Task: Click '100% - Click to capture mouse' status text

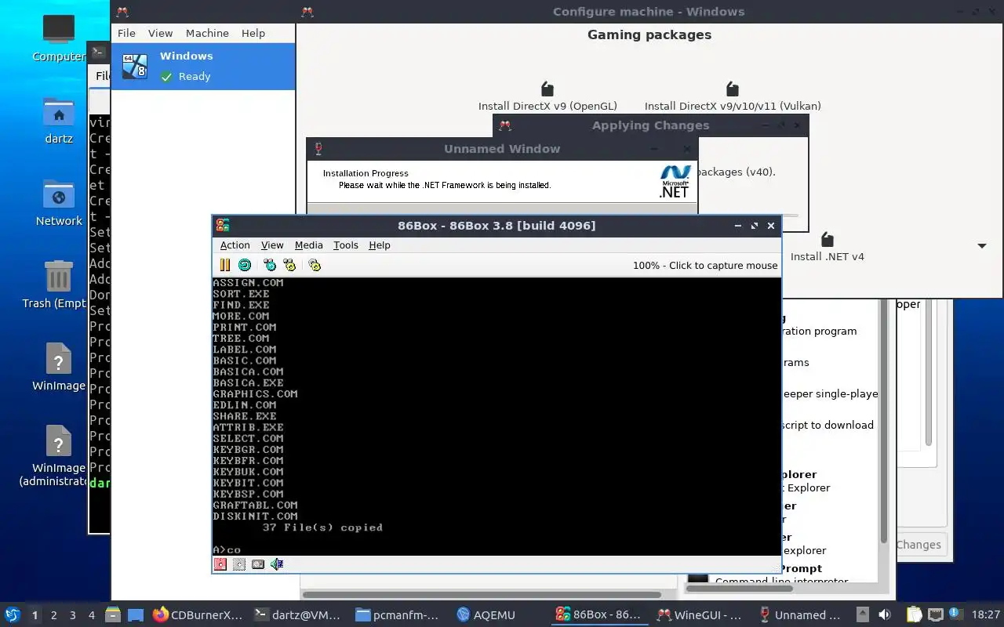Action: pyautogui.click(x=705, y=265)
